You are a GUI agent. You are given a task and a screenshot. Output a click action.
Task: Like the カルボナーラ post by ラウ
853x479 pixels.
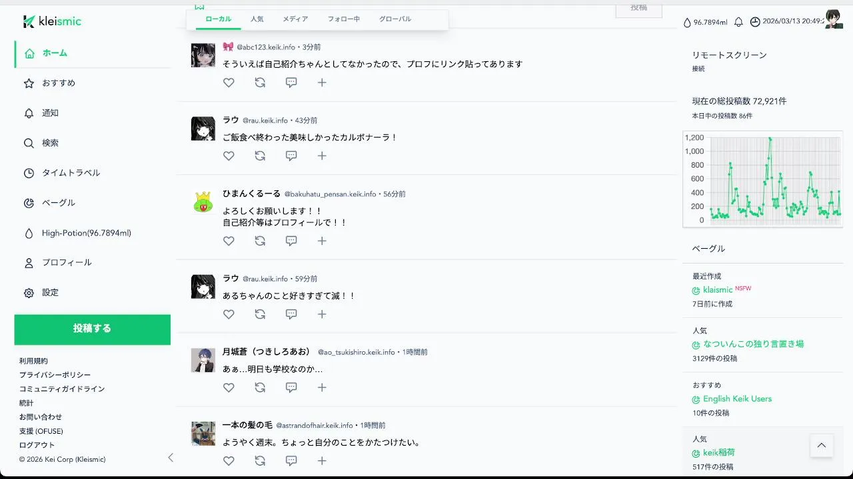click(229, 156)
